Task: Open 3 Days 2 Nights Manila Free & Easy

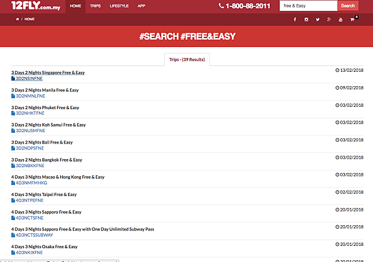Action: tap(45, 90)
